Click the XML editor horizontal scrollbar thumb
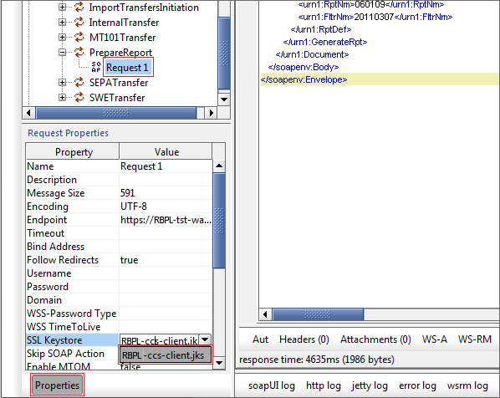Image resolution: width=500 pixels, height=398 pixels. (318, 314)
